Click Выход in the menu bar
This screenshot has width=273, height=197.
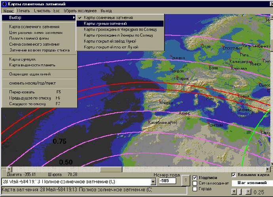pyautogui.click(x=106, y=11)
